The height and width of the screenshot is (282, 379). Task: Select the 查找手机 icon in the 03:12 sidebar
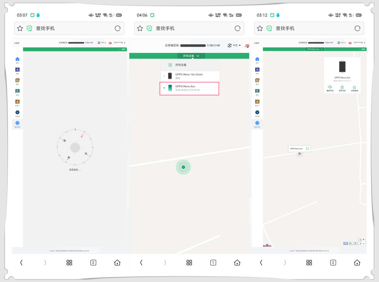(257, 123)
